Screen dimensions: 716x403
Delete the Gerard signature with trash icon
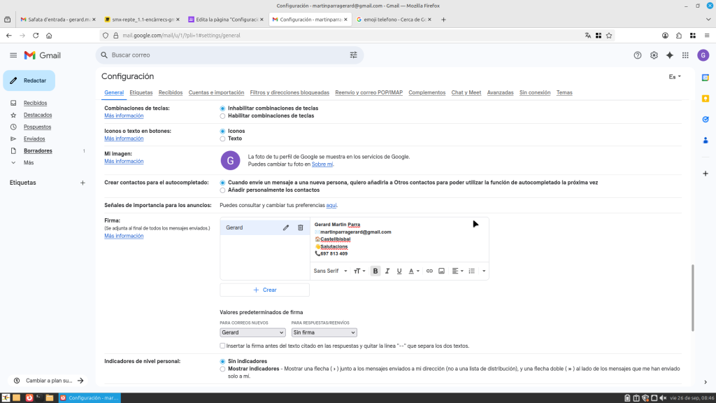pyautogui.click(x=301, y=227)
